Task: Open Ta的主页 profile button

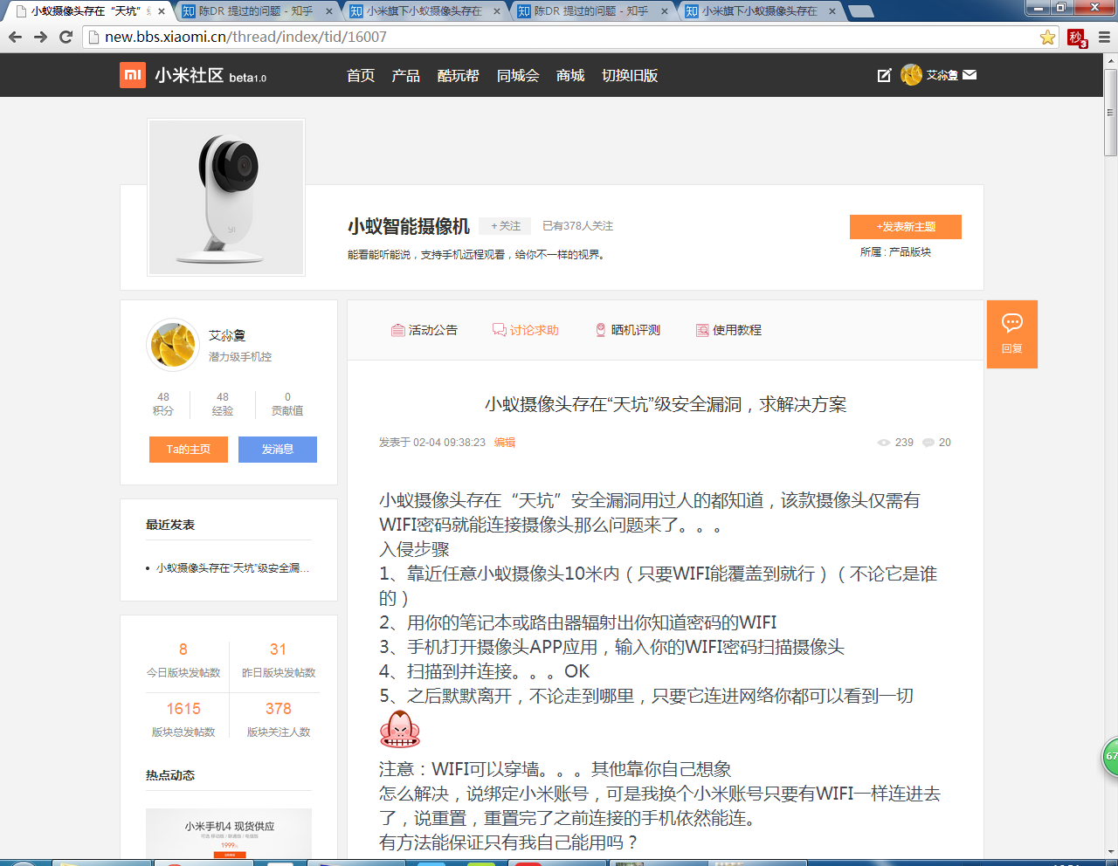Action: point(188,450)
